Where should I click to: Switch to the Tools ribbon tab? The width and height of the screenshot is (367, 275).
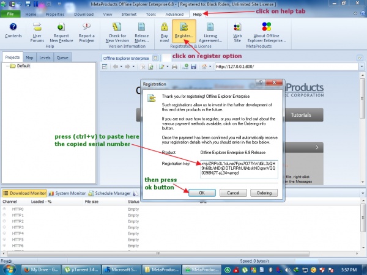150,14
